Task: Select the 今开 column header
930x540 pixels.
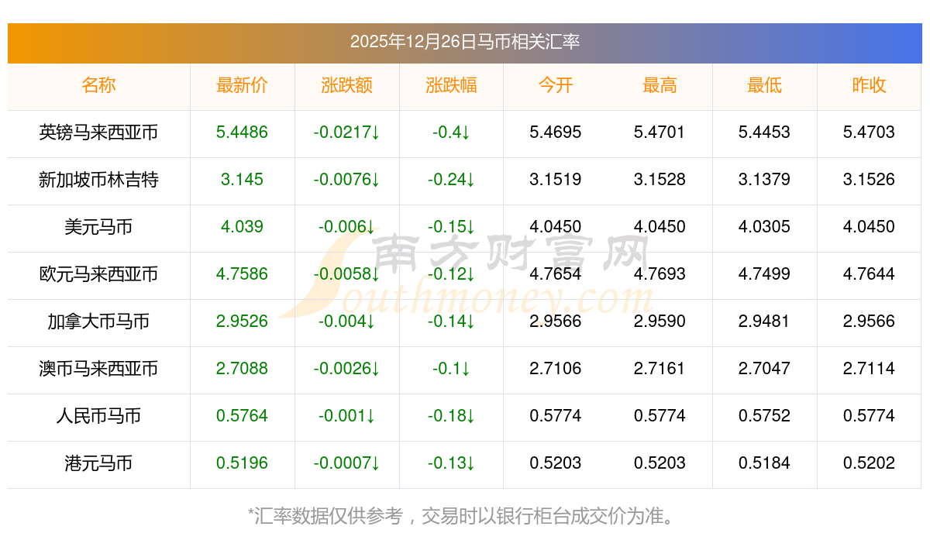Action: tap(556, 85)
